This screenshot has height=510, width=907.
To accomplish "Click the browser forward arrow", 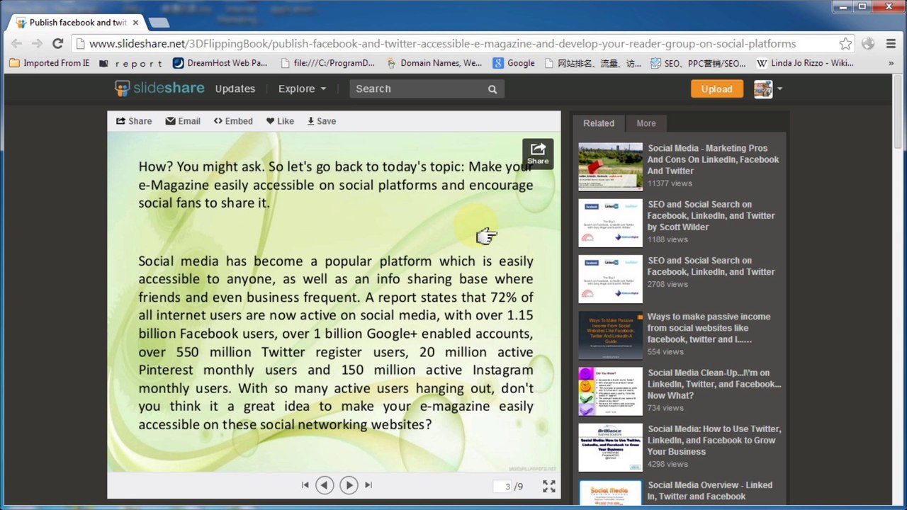I will point(37,43).
